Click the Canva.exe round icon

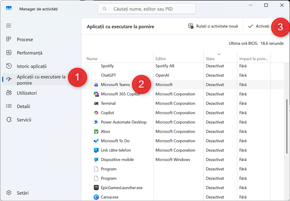96,197
